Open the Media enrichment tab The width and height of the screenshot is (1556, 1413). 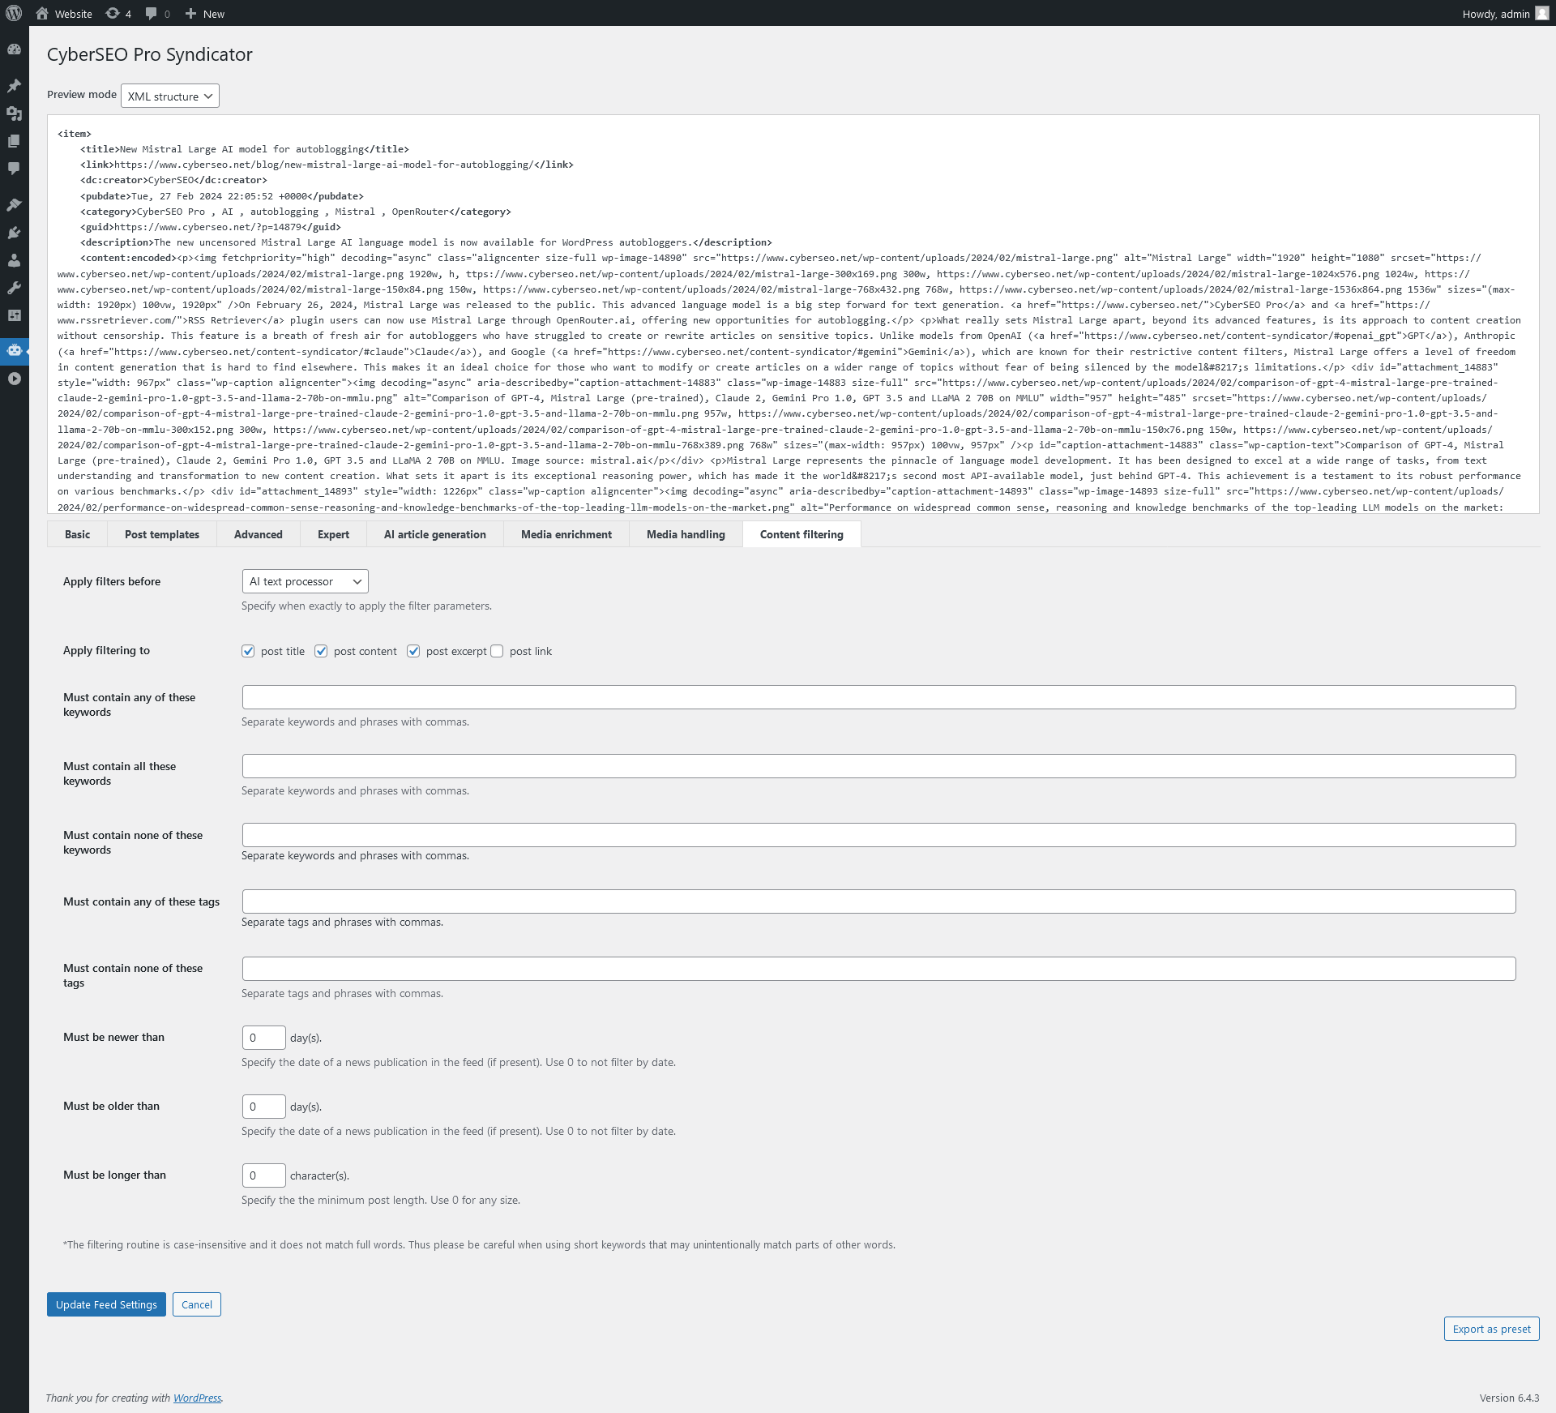point(566,534)
